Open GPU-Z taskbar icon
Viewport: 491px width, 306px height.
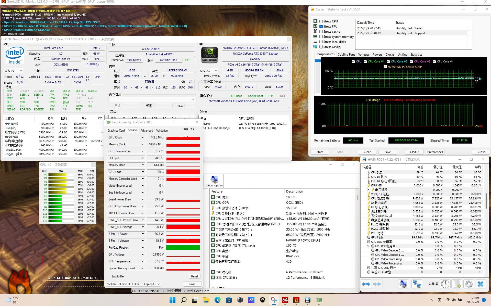pos(319,300)
